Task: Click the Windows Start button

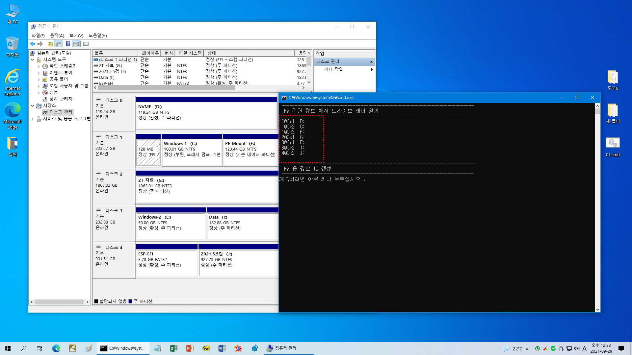Action: tap(8, 348)
